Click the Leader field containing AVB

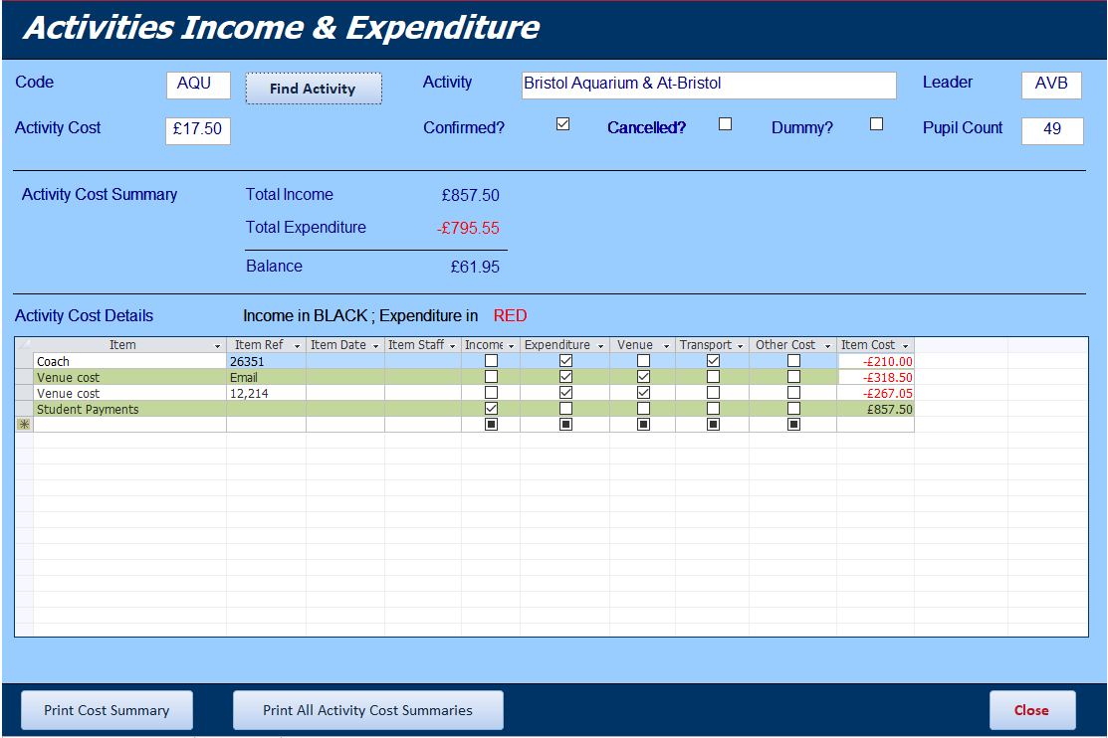pyautogui.click(x=1051, y=85)
